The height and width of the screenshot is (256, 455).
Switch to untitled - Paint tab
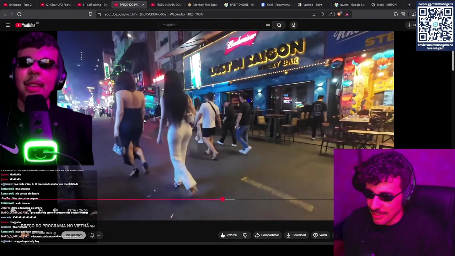313,5
